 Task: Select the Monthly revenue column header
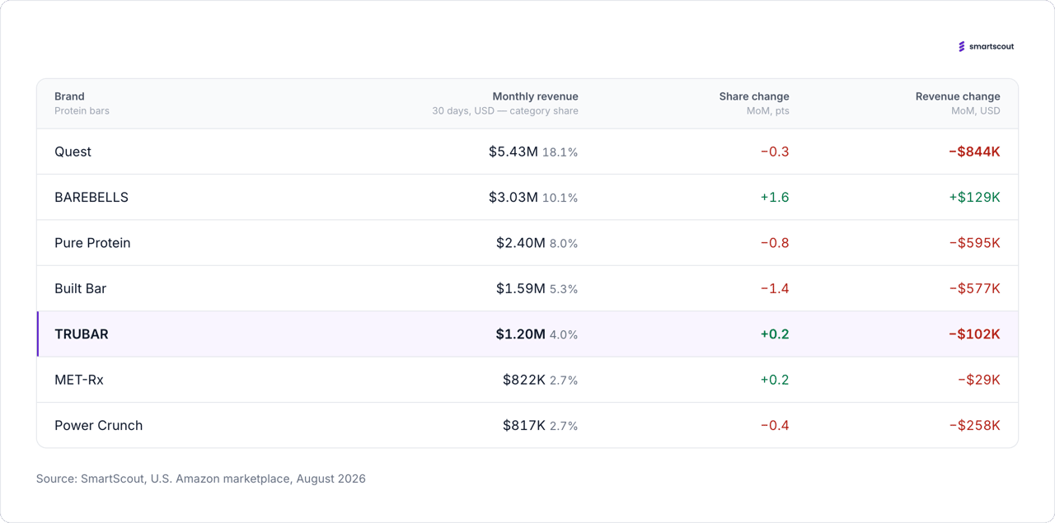point(535,96)
